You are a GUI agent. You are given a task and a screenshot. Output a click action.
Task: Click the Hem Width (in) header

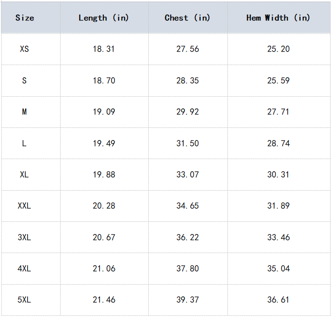point(278,18)
